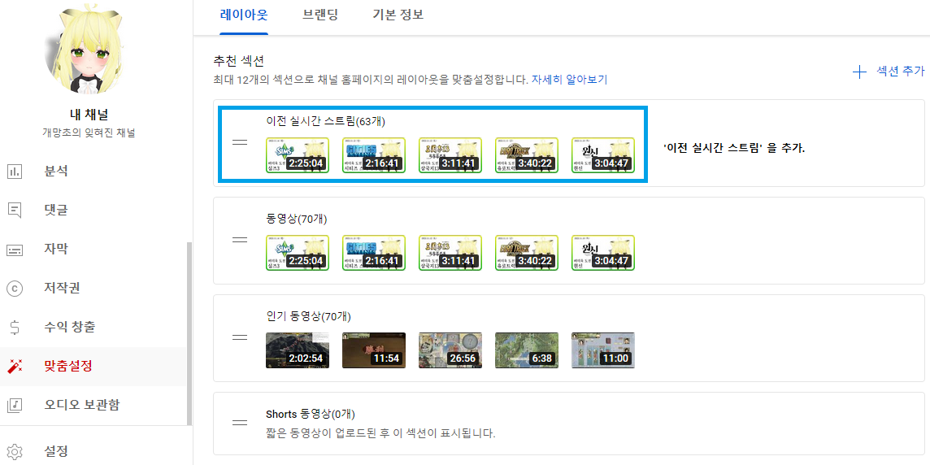Click text 짧은 동영상이 업로드된 후 이 섹션이 표시됩니다
This screenshot has height=465, width=930.
[x=380, y=432]
